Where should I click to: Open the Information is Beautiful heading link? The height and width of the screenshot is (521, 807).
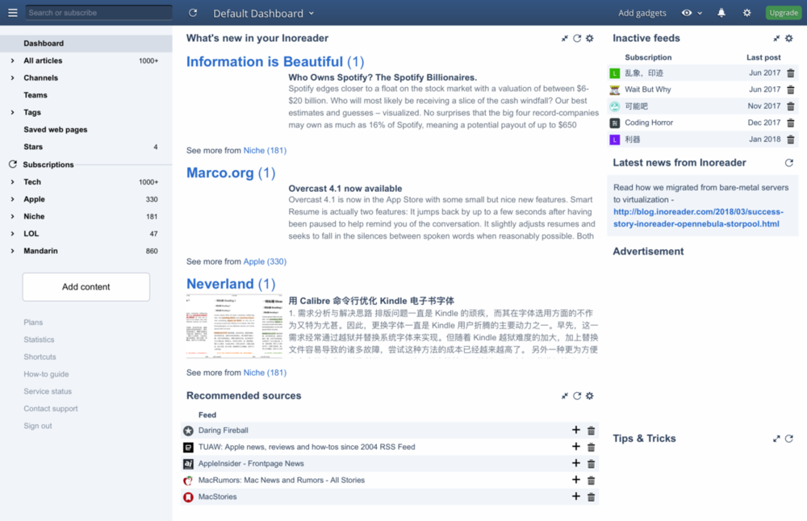click(x=275, y=62)
